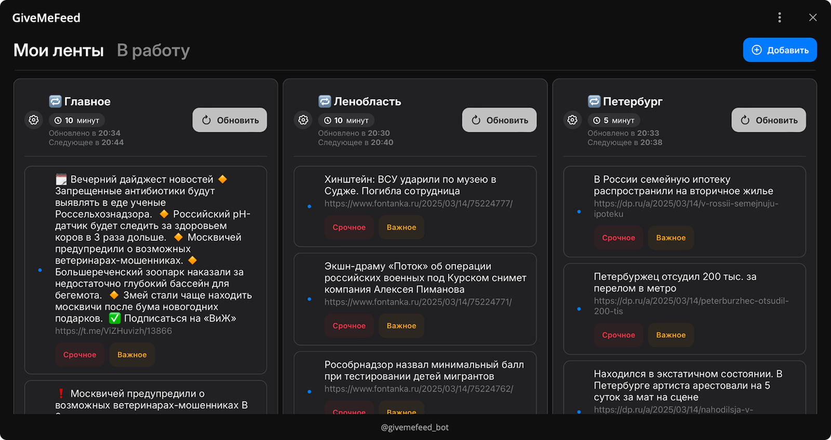The height and width of the screenshot is (440, 831).
Task: Click Следующее в 20:44 text in Главное
Action: tap(86, 142)
